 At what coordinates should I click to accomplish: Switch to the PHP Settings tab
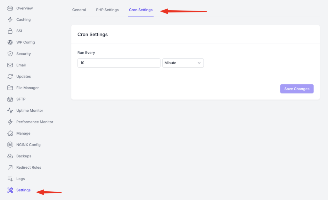[x=107, y=10]
